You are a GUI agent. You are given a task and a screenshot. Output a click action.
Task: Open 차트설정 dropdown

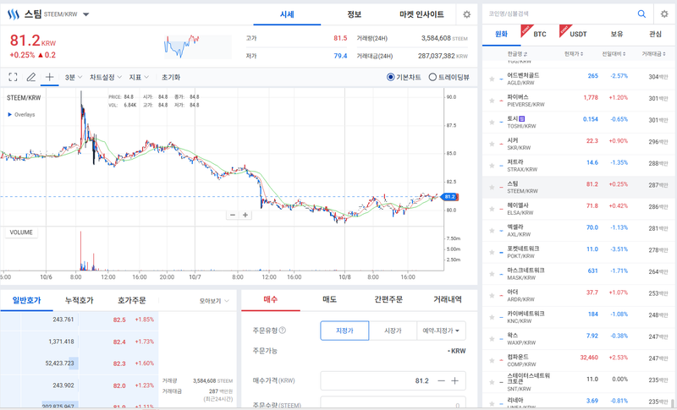106,77
